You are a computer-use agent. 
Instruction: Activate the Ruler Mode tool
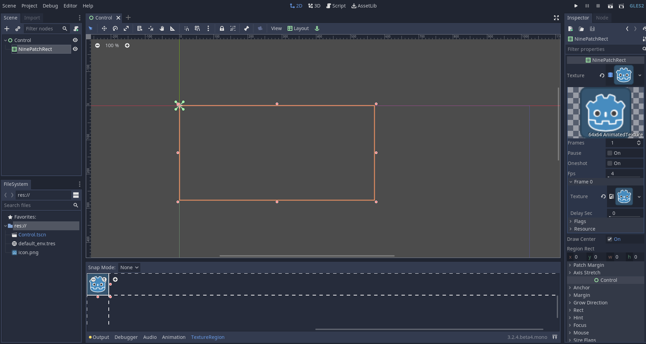[x=172, y=28]
